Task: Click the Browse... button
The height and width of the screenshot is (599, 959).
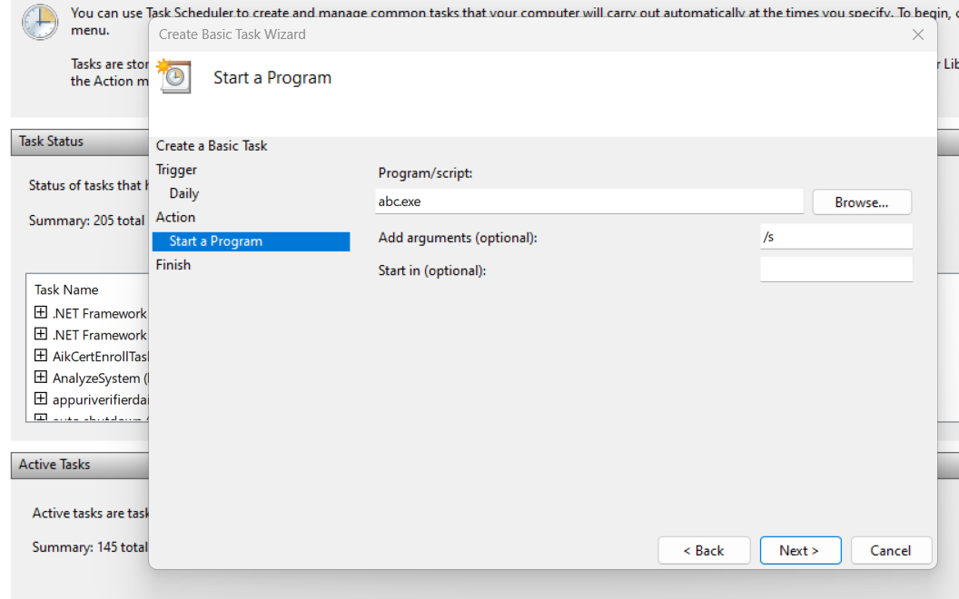Action: point(861,202)
